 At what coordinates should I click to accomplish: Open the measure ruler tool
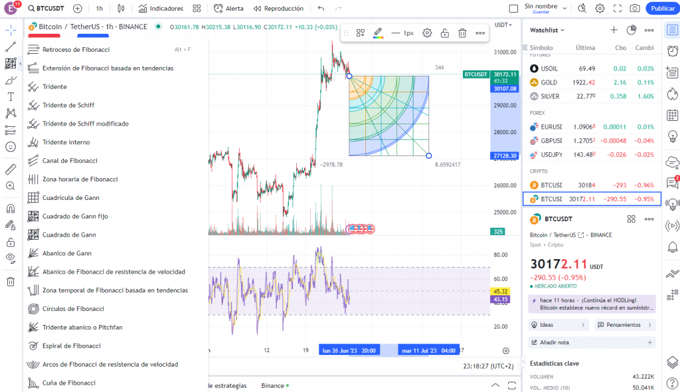point(10,167)
